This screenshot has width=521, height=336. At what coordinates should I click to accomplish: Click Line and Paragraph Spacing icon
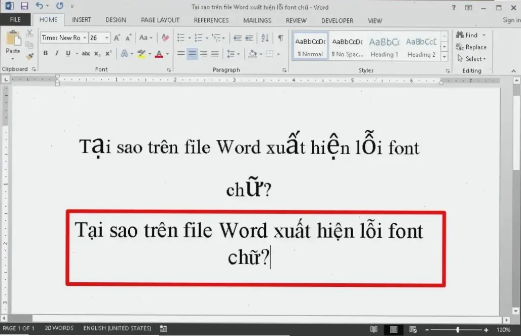click(231, 54)
